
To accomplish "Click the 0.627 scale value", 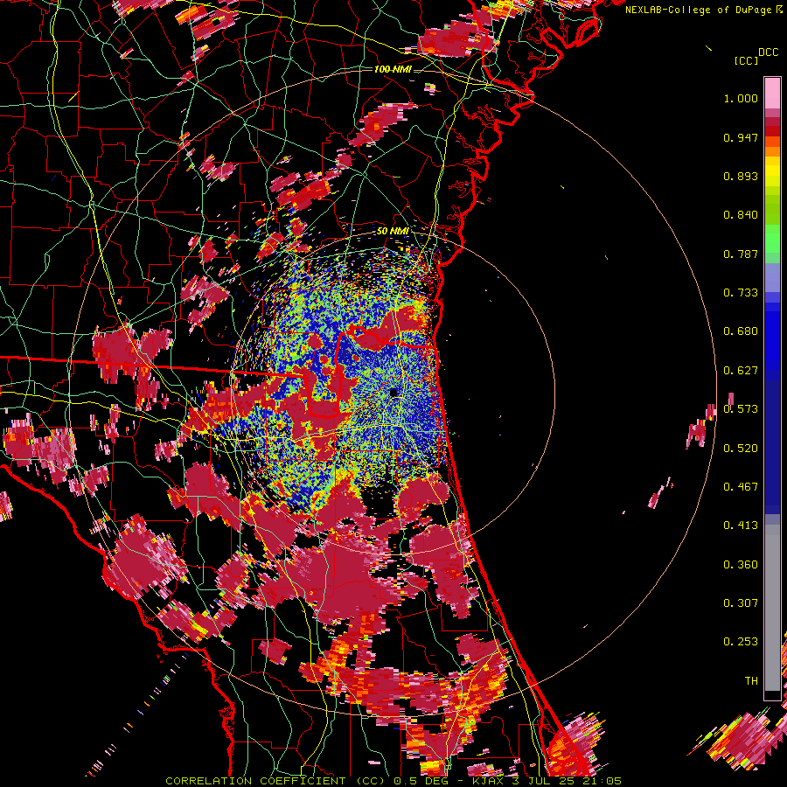I will coord(741,371).
